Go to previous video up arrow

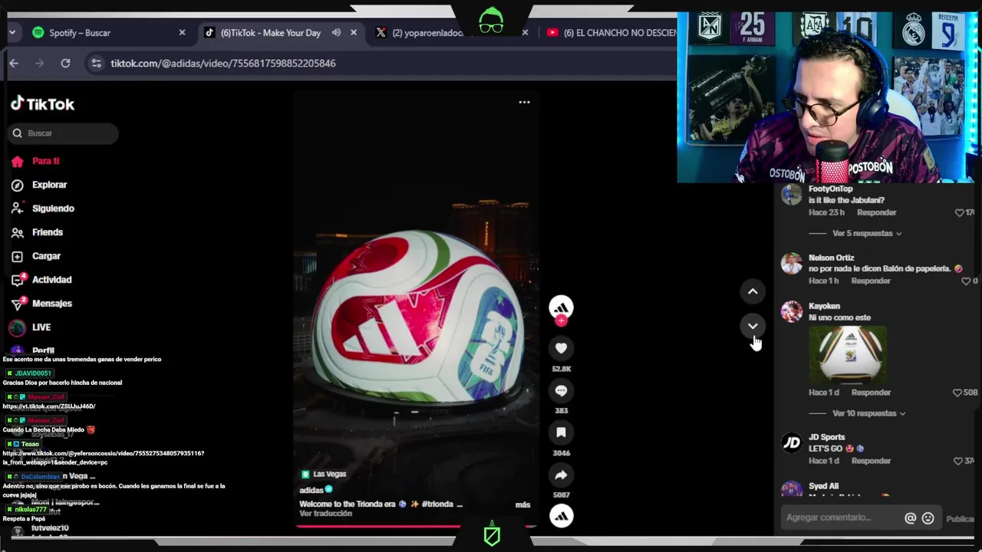pos(753,291)
